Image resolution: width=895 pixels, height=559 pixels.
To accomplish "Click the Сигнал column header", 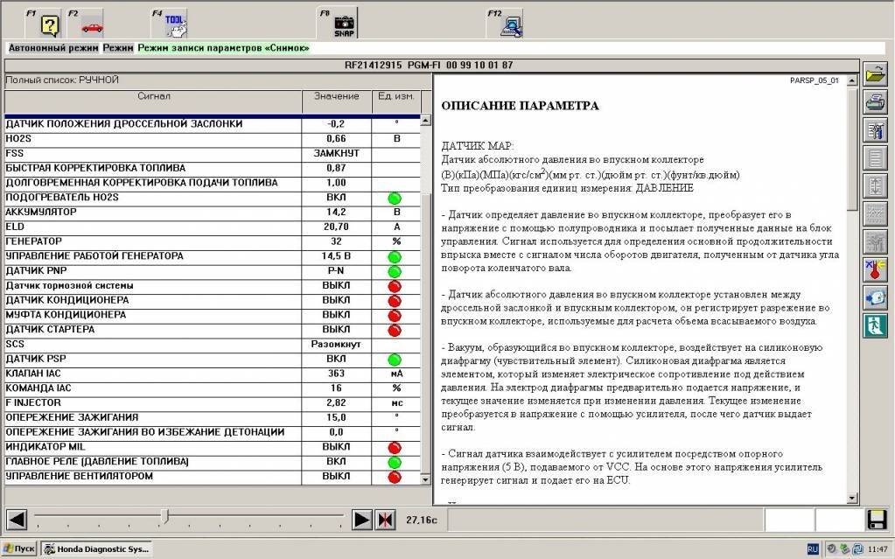I will 154,101.
